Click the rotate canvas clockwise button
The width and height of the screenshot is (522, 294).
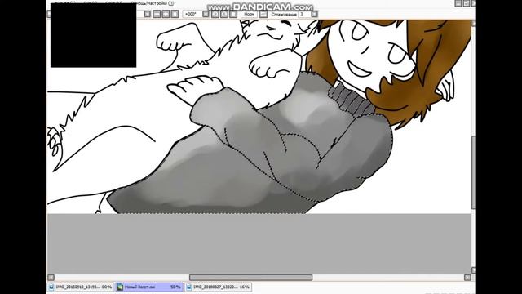point(224,14)
